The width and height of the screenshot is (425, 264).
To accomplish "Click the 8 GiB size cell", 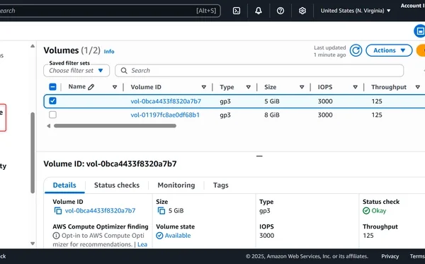I will (272, 115).
